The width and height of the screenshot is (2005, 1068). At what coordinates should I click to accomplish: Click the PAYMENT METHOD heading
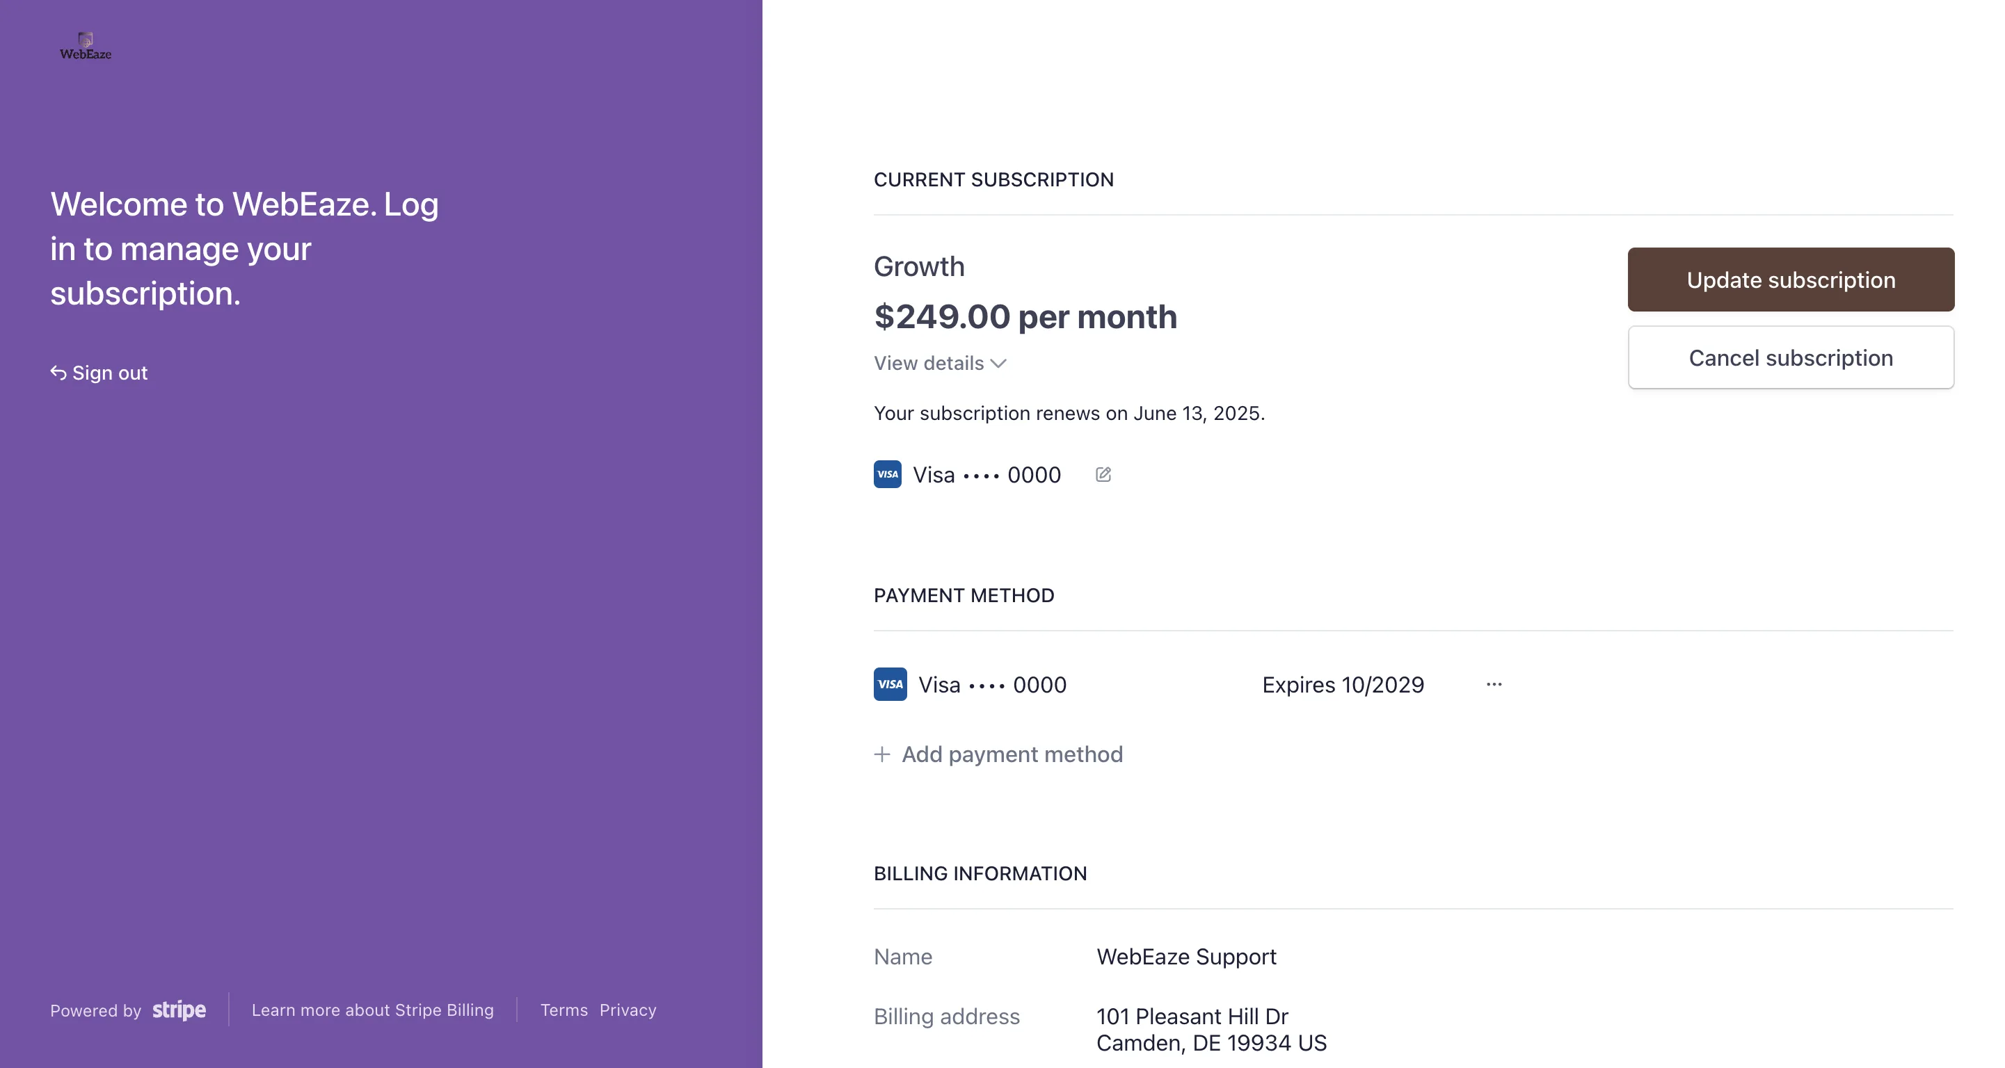(x=964, y=595)
